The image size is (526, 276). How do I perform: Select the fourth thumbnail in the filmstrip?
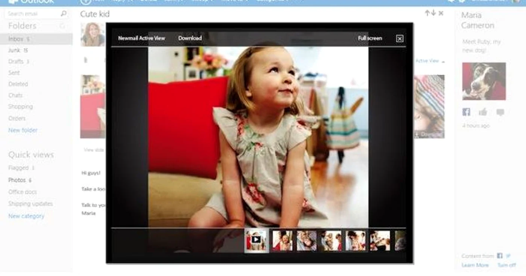click(331, 240)
